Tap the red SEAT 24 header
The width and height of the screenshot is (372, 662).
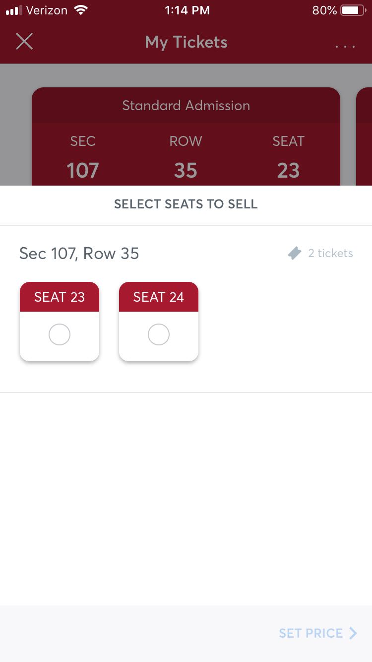click(x=159, y=297)
